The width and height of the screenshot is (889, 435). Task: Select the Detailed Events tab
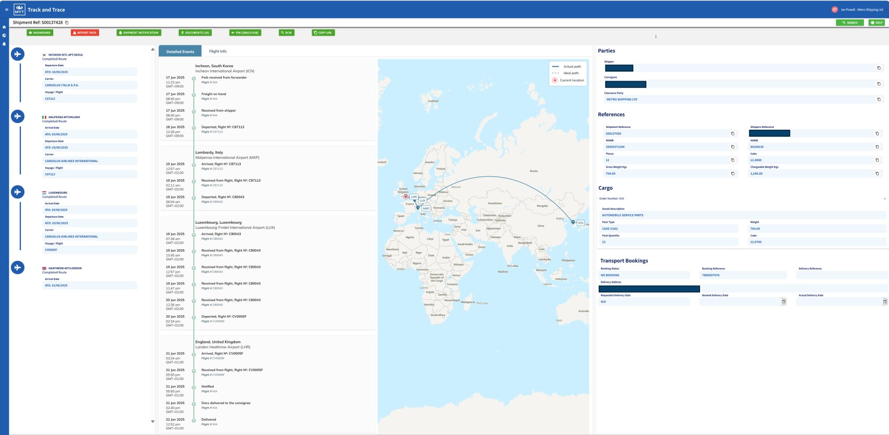(x=180, y=51)
